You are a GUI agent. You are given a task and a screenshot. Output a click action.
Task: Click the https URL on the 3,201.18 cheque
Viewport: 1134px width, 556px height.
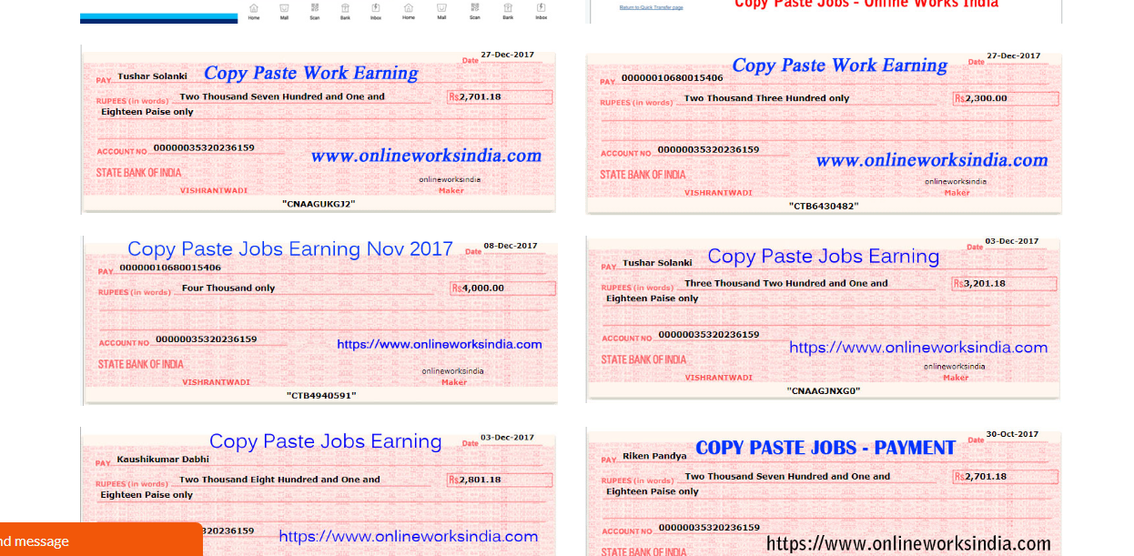click(x=918, y=348)
